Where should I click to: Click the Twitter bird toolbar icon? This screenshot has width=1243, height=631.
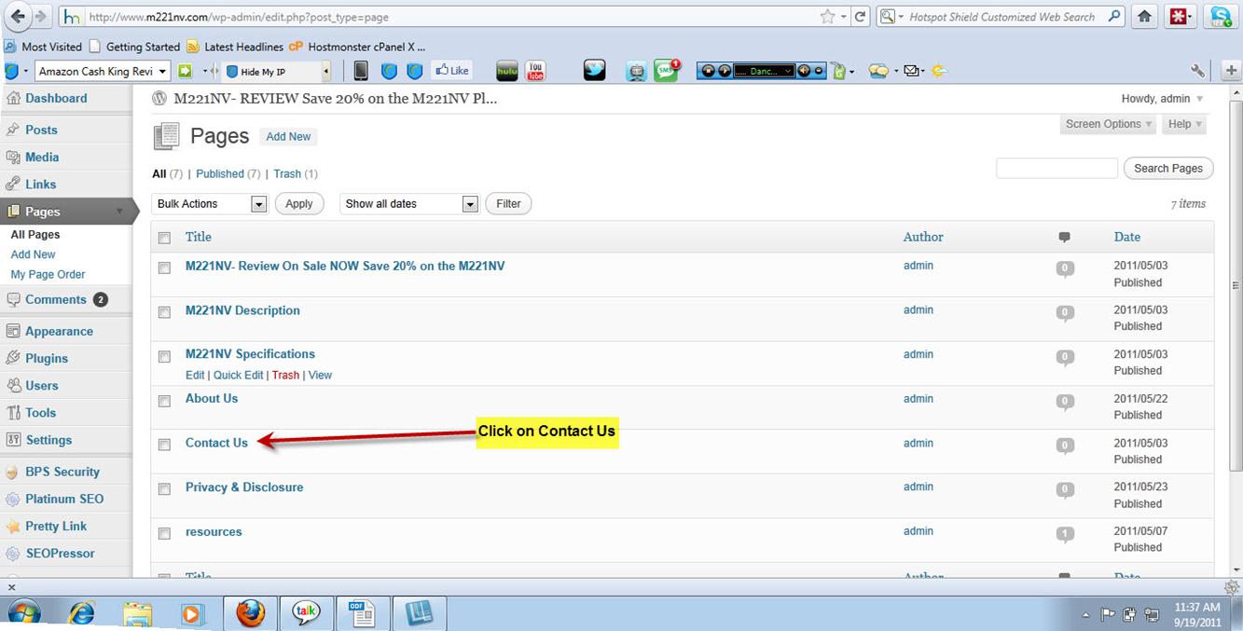[594, 71]
